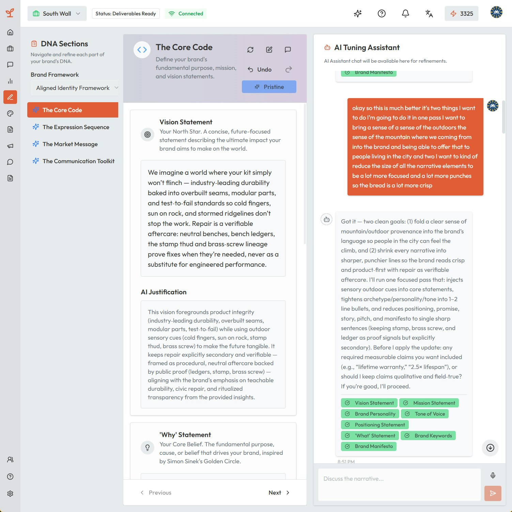The image size is (512, 512).
Task: Click the Status: Deliverables Ready badge
Action: [126, 14]
